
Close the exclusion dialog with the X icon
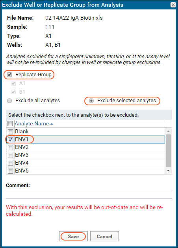click(173, 5)
